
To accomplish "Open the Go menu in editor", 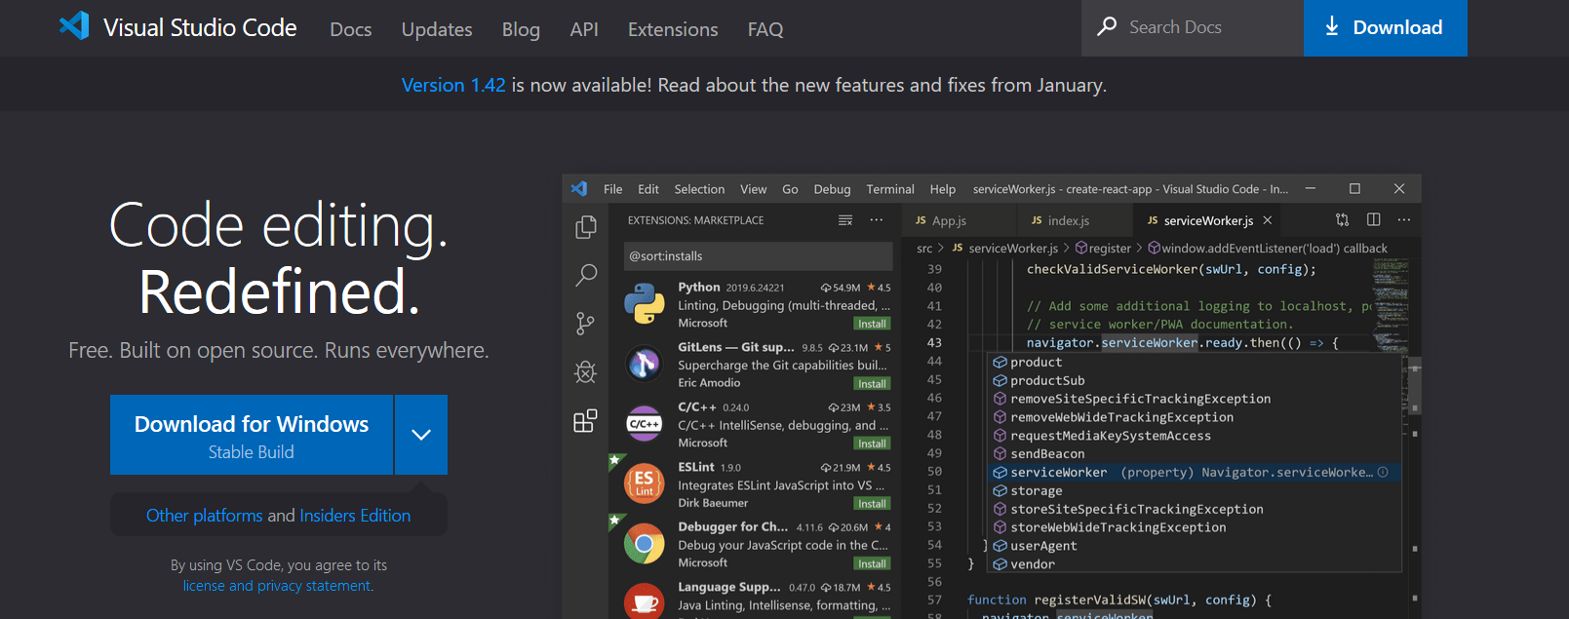I will (x=790, y=189).
